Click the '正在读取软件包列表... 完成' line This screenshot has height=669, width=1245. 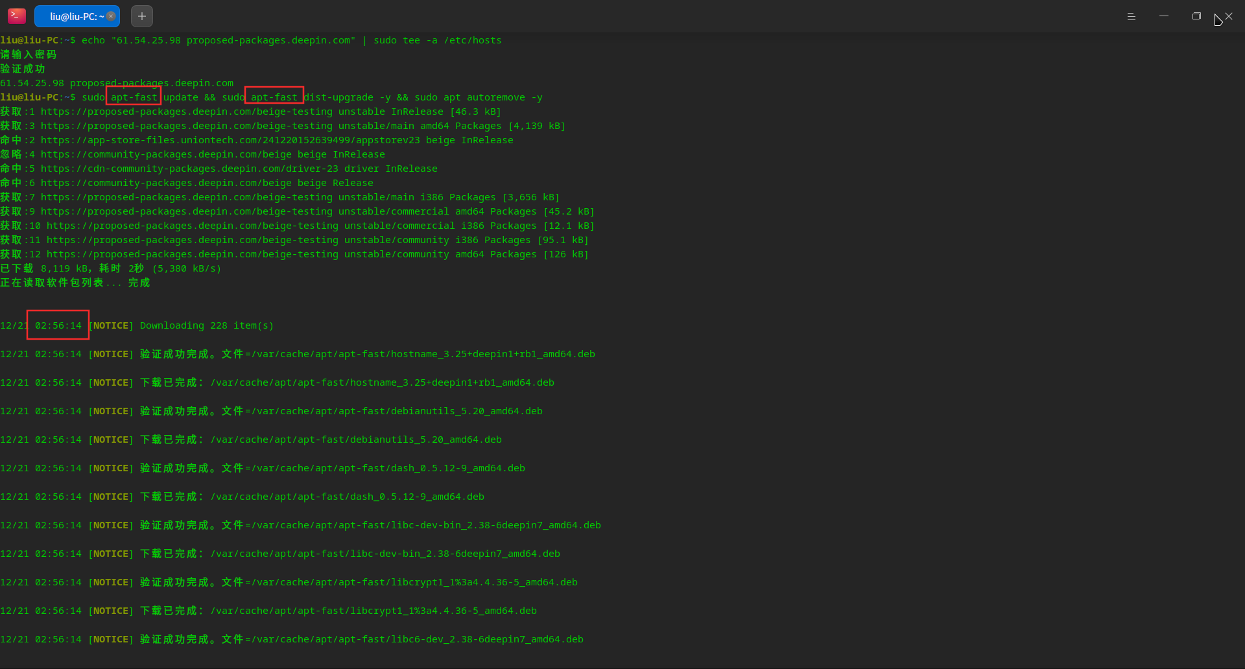point(75,283)
